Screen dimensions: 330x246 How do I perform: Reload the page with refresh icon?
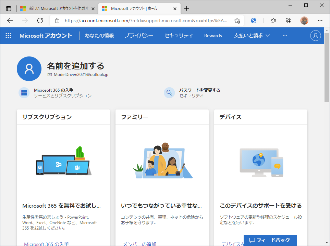point(40,21)
